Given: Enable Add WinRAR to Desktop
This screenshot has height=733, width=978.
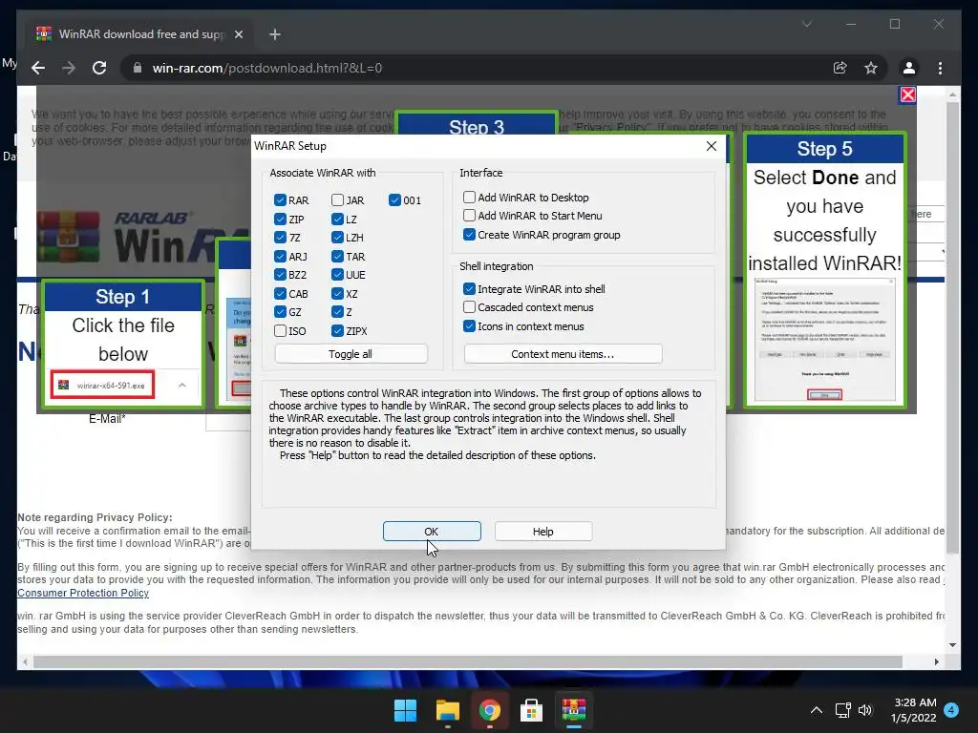Looking at the screenshot, I should (469, 197).
